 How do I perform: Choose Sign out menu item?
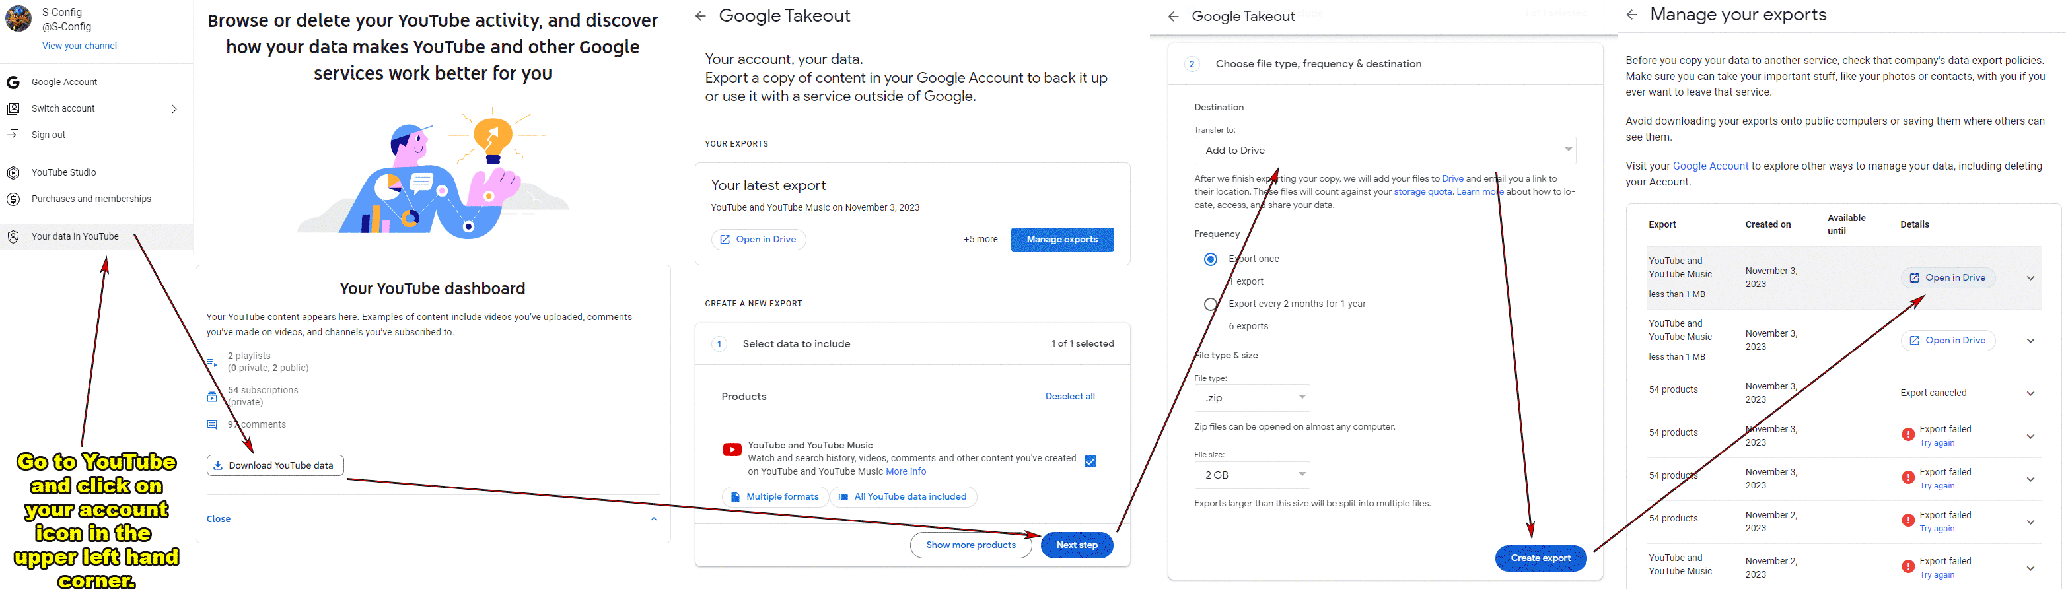[x=96, y=135]
